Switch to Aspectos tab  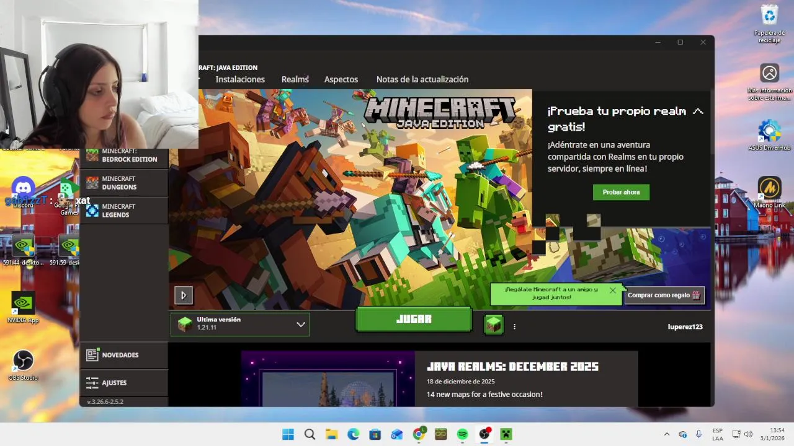point(341,79)
